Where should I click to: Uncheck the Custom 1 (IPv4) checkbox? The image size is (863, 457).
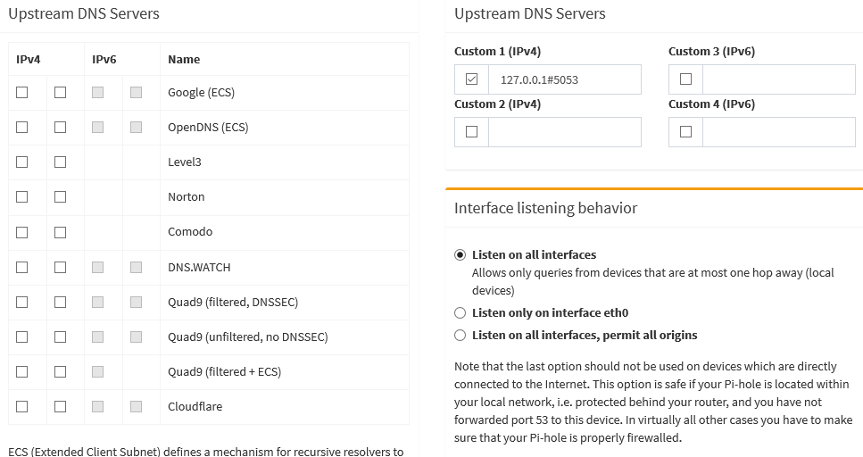click(471, 79)
